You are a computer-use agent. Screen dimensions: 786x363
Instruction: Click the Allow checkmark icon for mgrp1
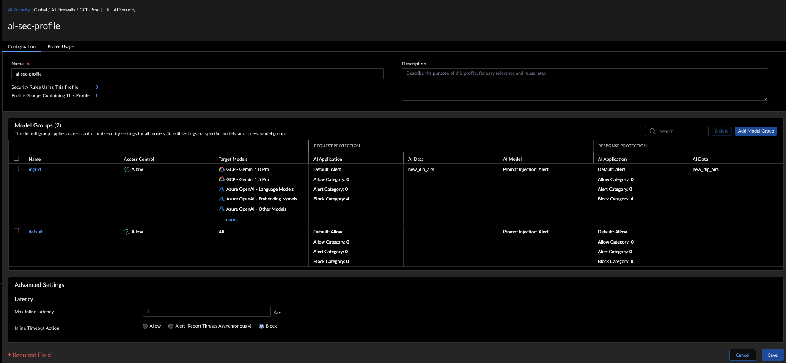(126, 169)
